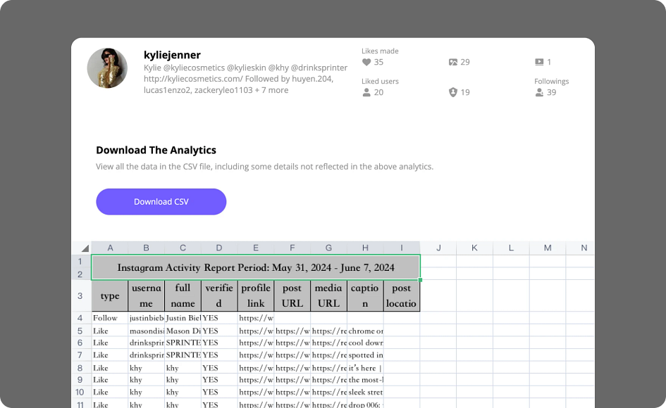
Task: Click the 'sleek stret' caption cell
Action: (x=365, y=393)
